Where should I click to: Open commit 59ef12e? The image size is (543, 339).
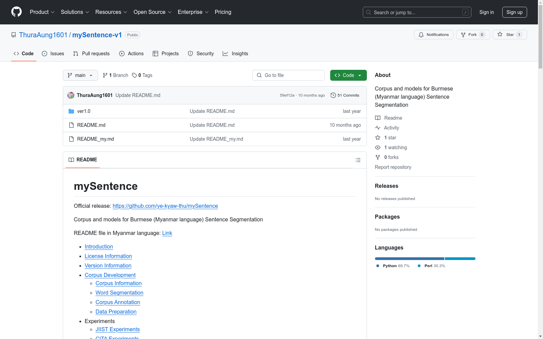pyautogui.click(x=287, y=95)
